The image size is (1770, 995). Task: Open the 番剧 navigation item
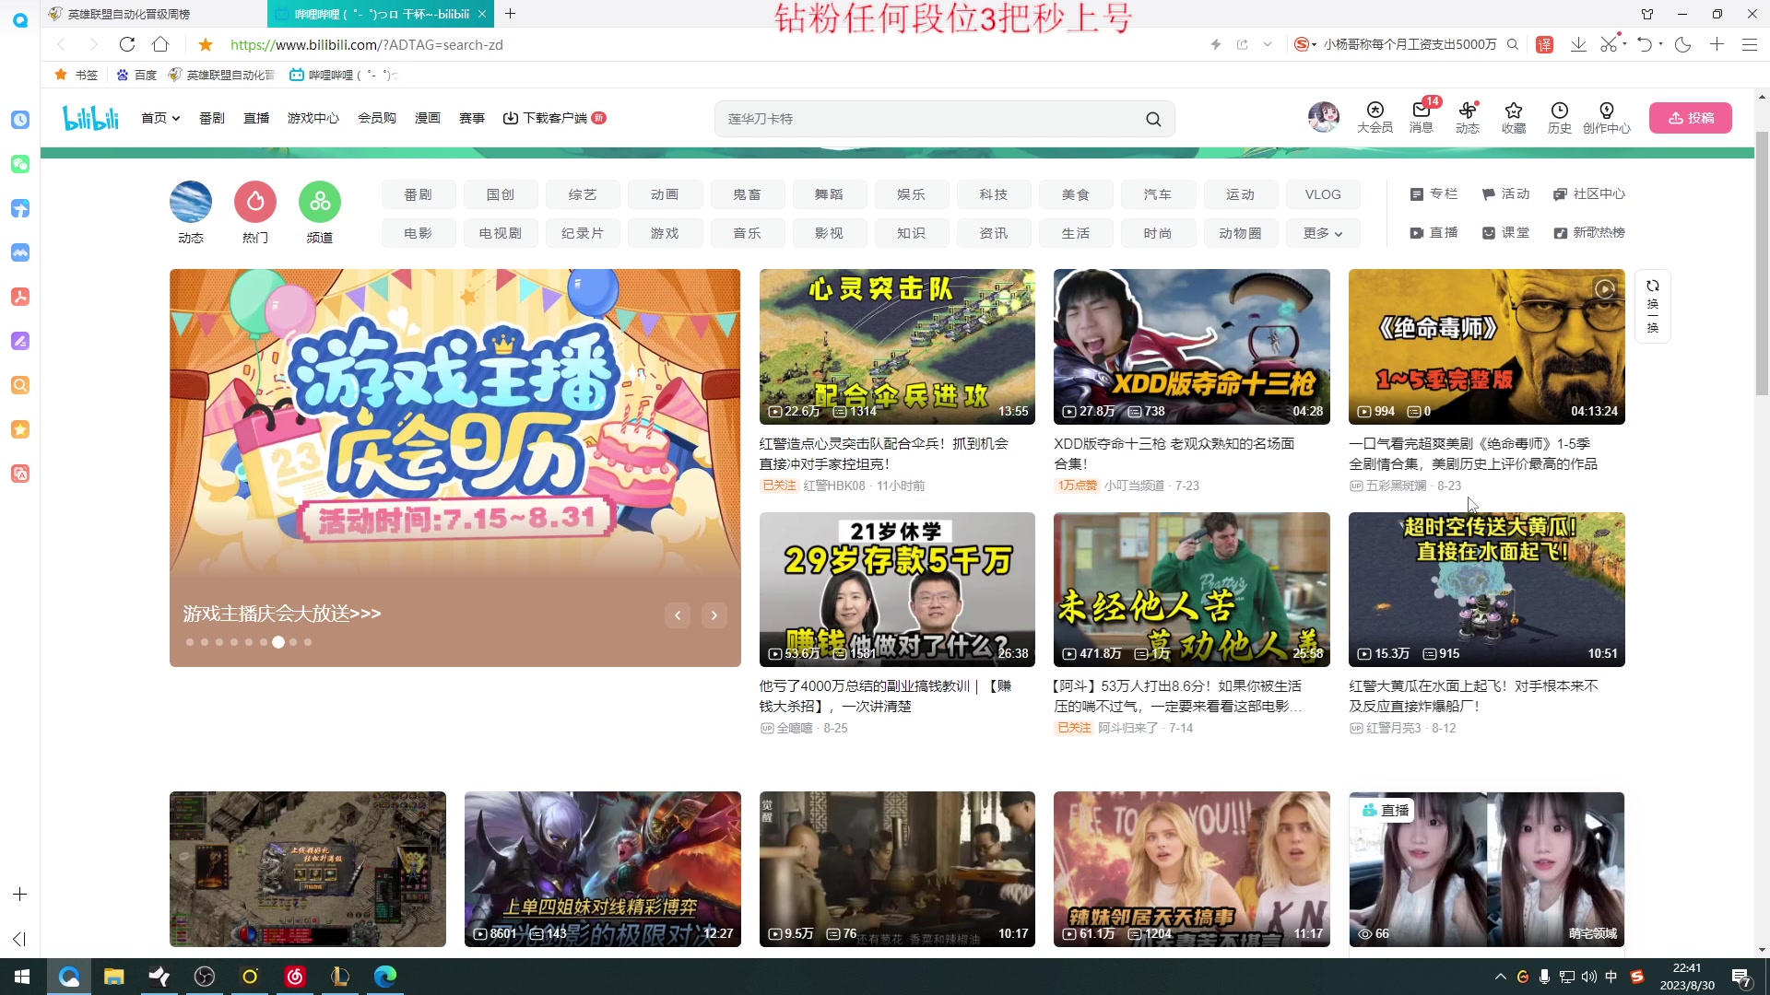pos(212,118)
